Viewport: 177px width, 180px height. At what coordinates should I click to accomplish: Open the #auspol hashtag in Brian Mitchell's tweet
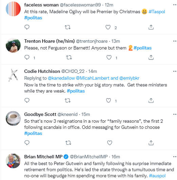click(157, 176)
